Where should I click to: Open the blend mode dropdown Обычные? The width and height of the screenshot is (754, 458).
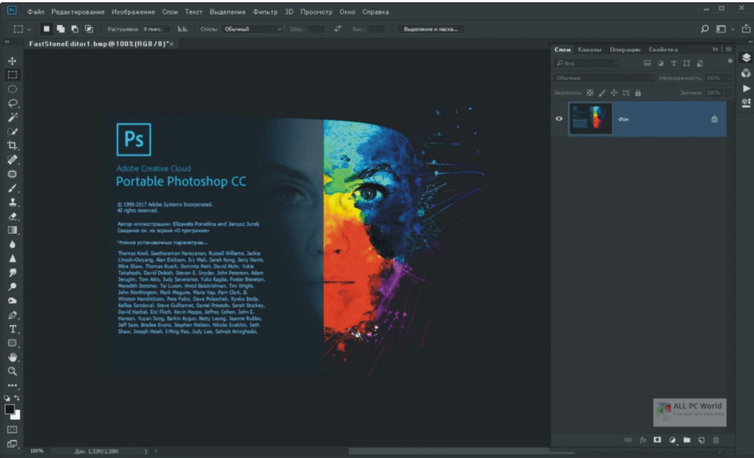point(604,78)
